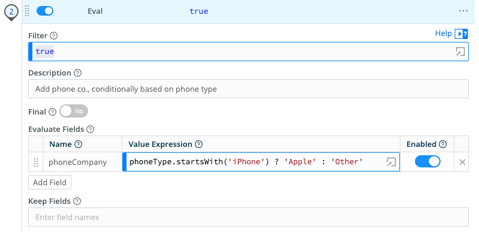479x232 pixels.
Task: Open Filter field help tooltip icon
Action: (53, 36)
